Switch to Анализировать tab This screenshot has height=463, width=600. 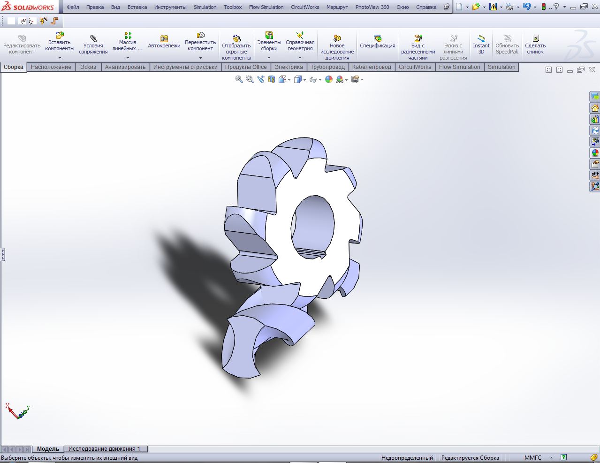pyautogui.click(x=125, y=67)
